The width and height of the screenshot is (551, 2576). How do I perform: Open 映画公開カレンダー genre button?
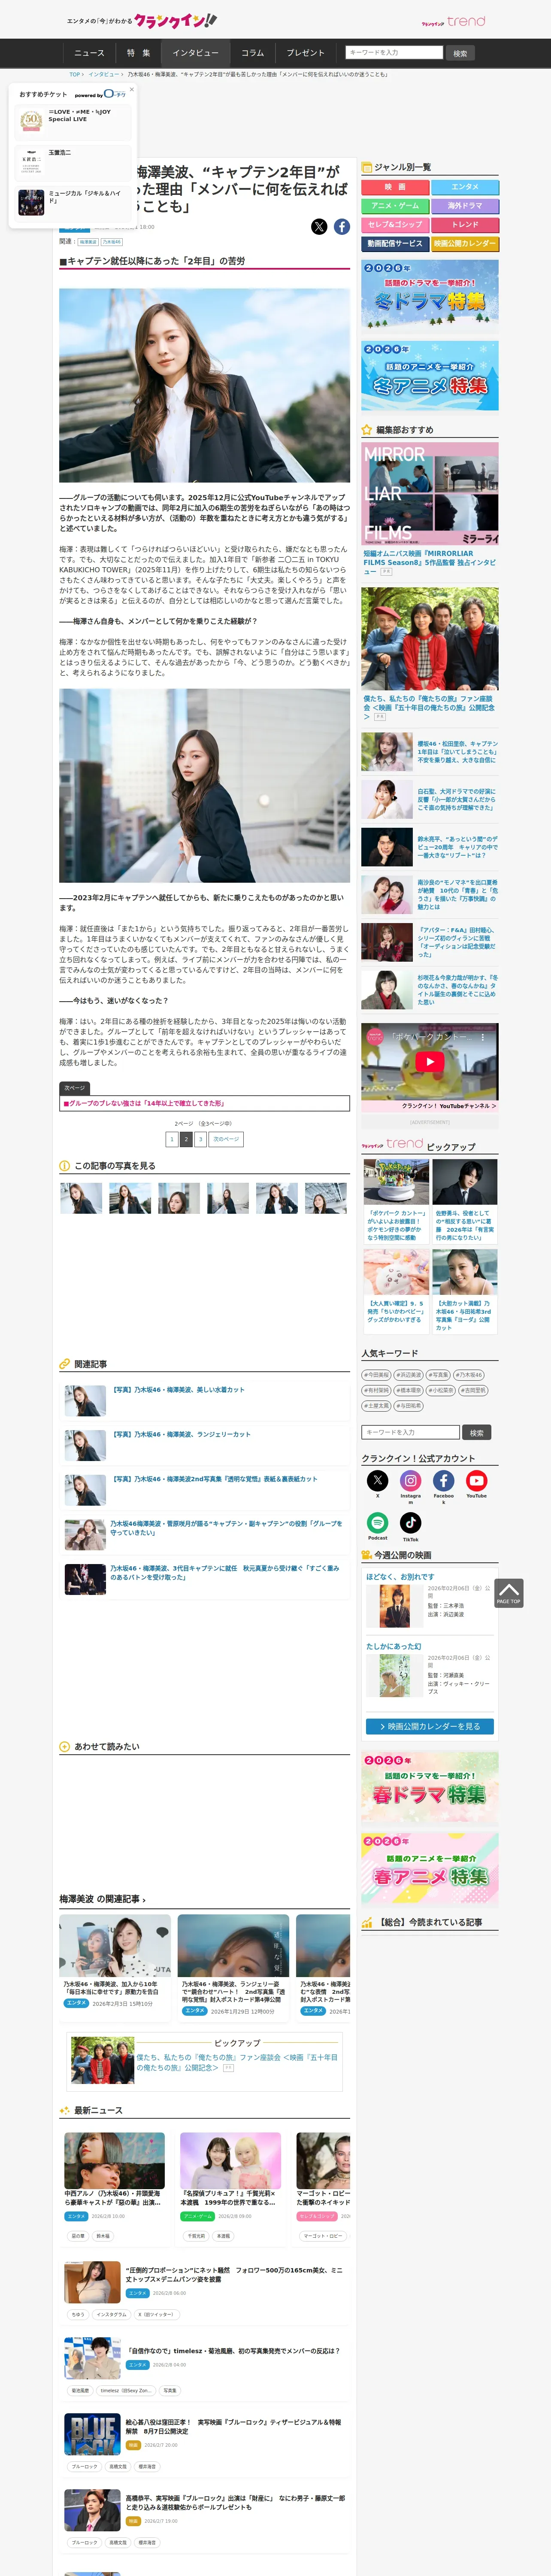(465, 244)
